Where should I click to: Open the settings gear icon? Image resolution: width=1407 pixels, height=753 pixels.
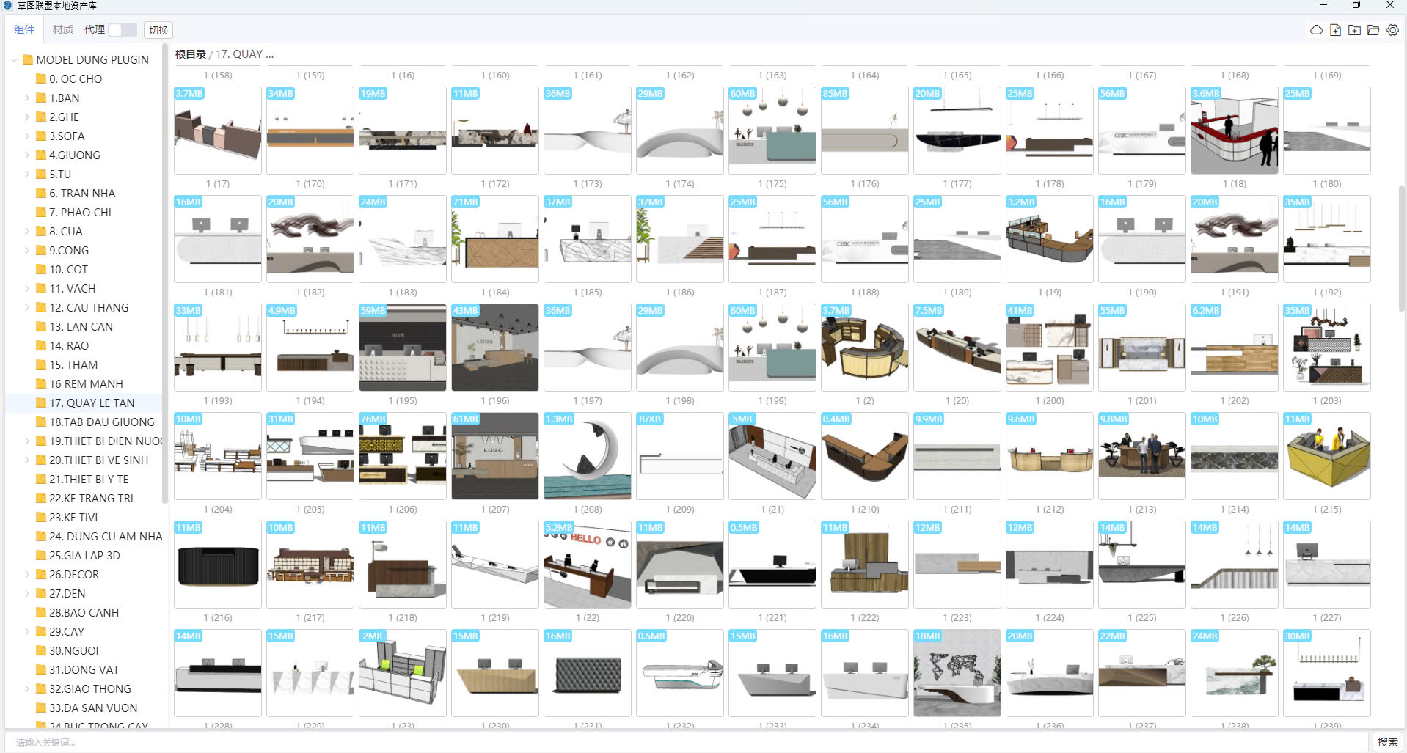click(x=1392, y=30)
